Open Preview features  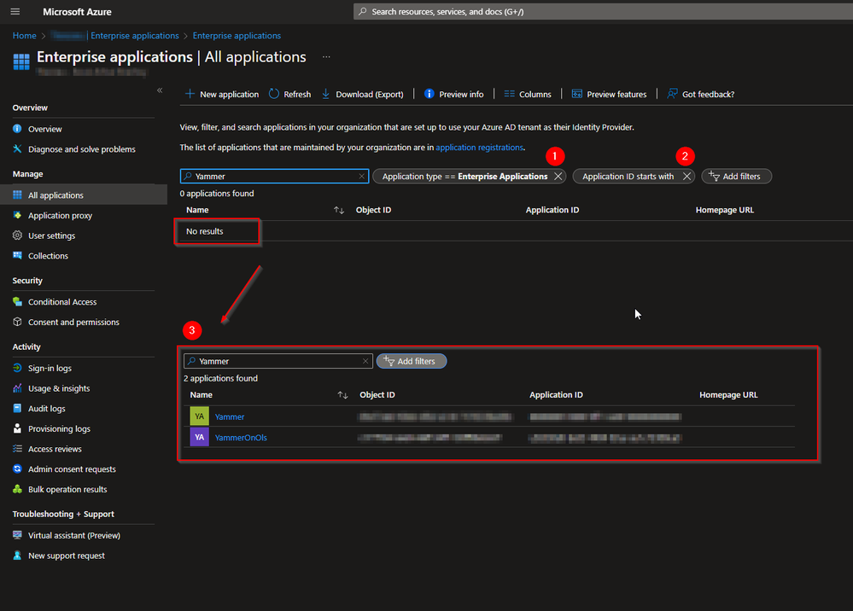coord(610,94)
